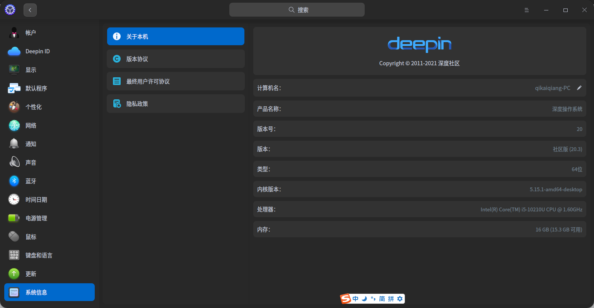Open 最终用户许可协议 (End User License Agreement)
Screen dimensions: 594x308
(176, 81)
